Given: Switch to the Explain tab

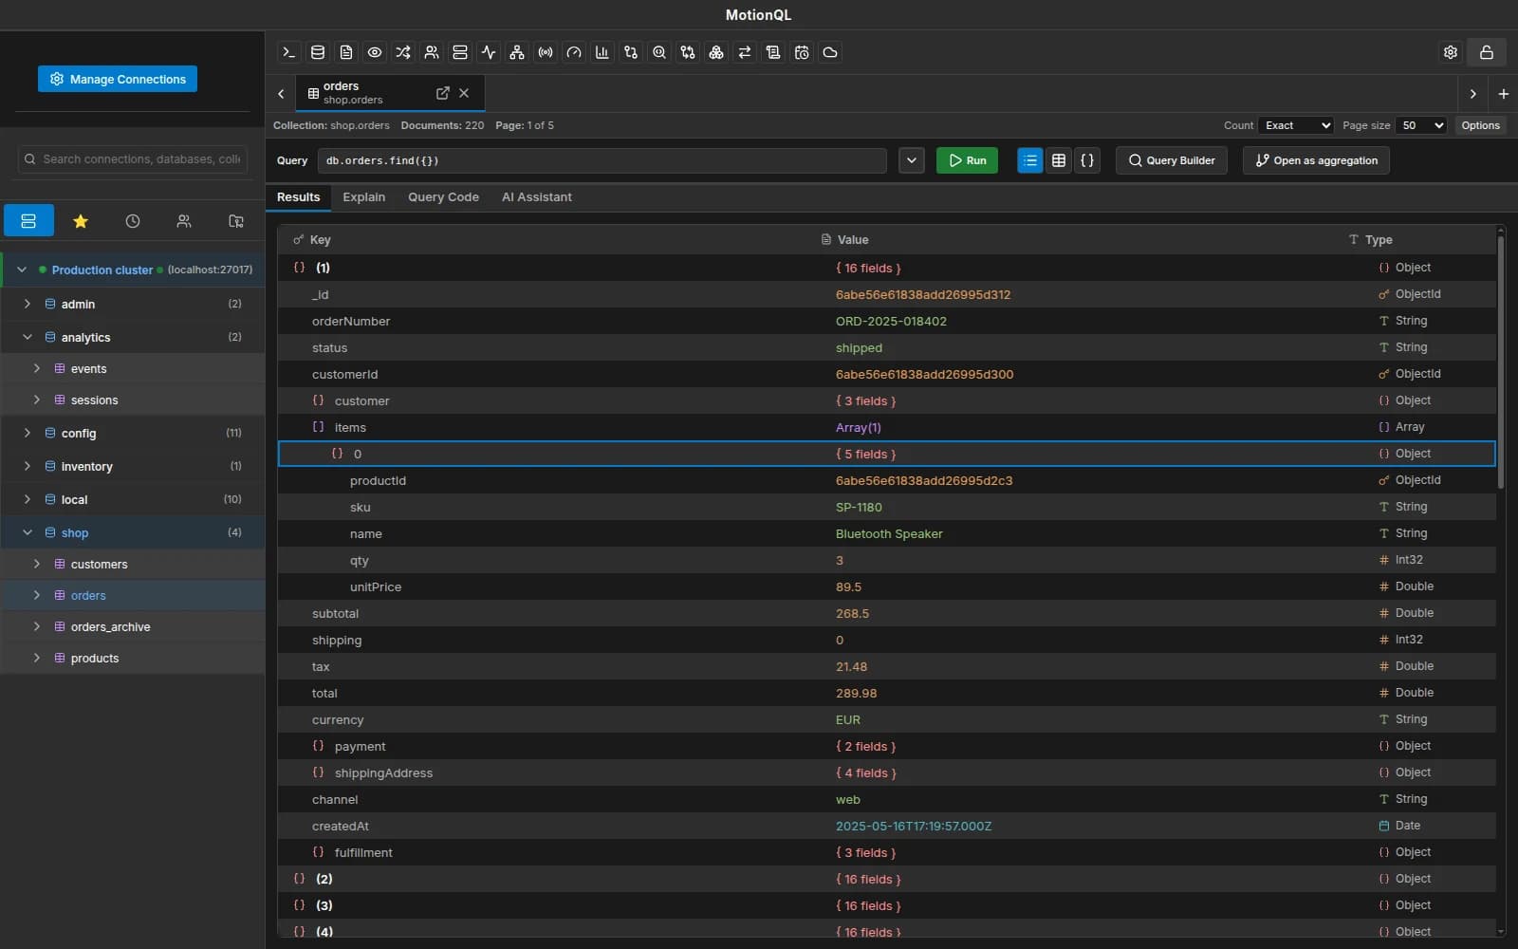Looking at the screenshot, I should (x=363, y=197).
